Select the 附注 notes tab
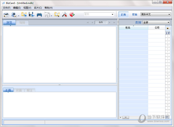The width and height of the screenshot is (174, 127). tap(30, 90)
